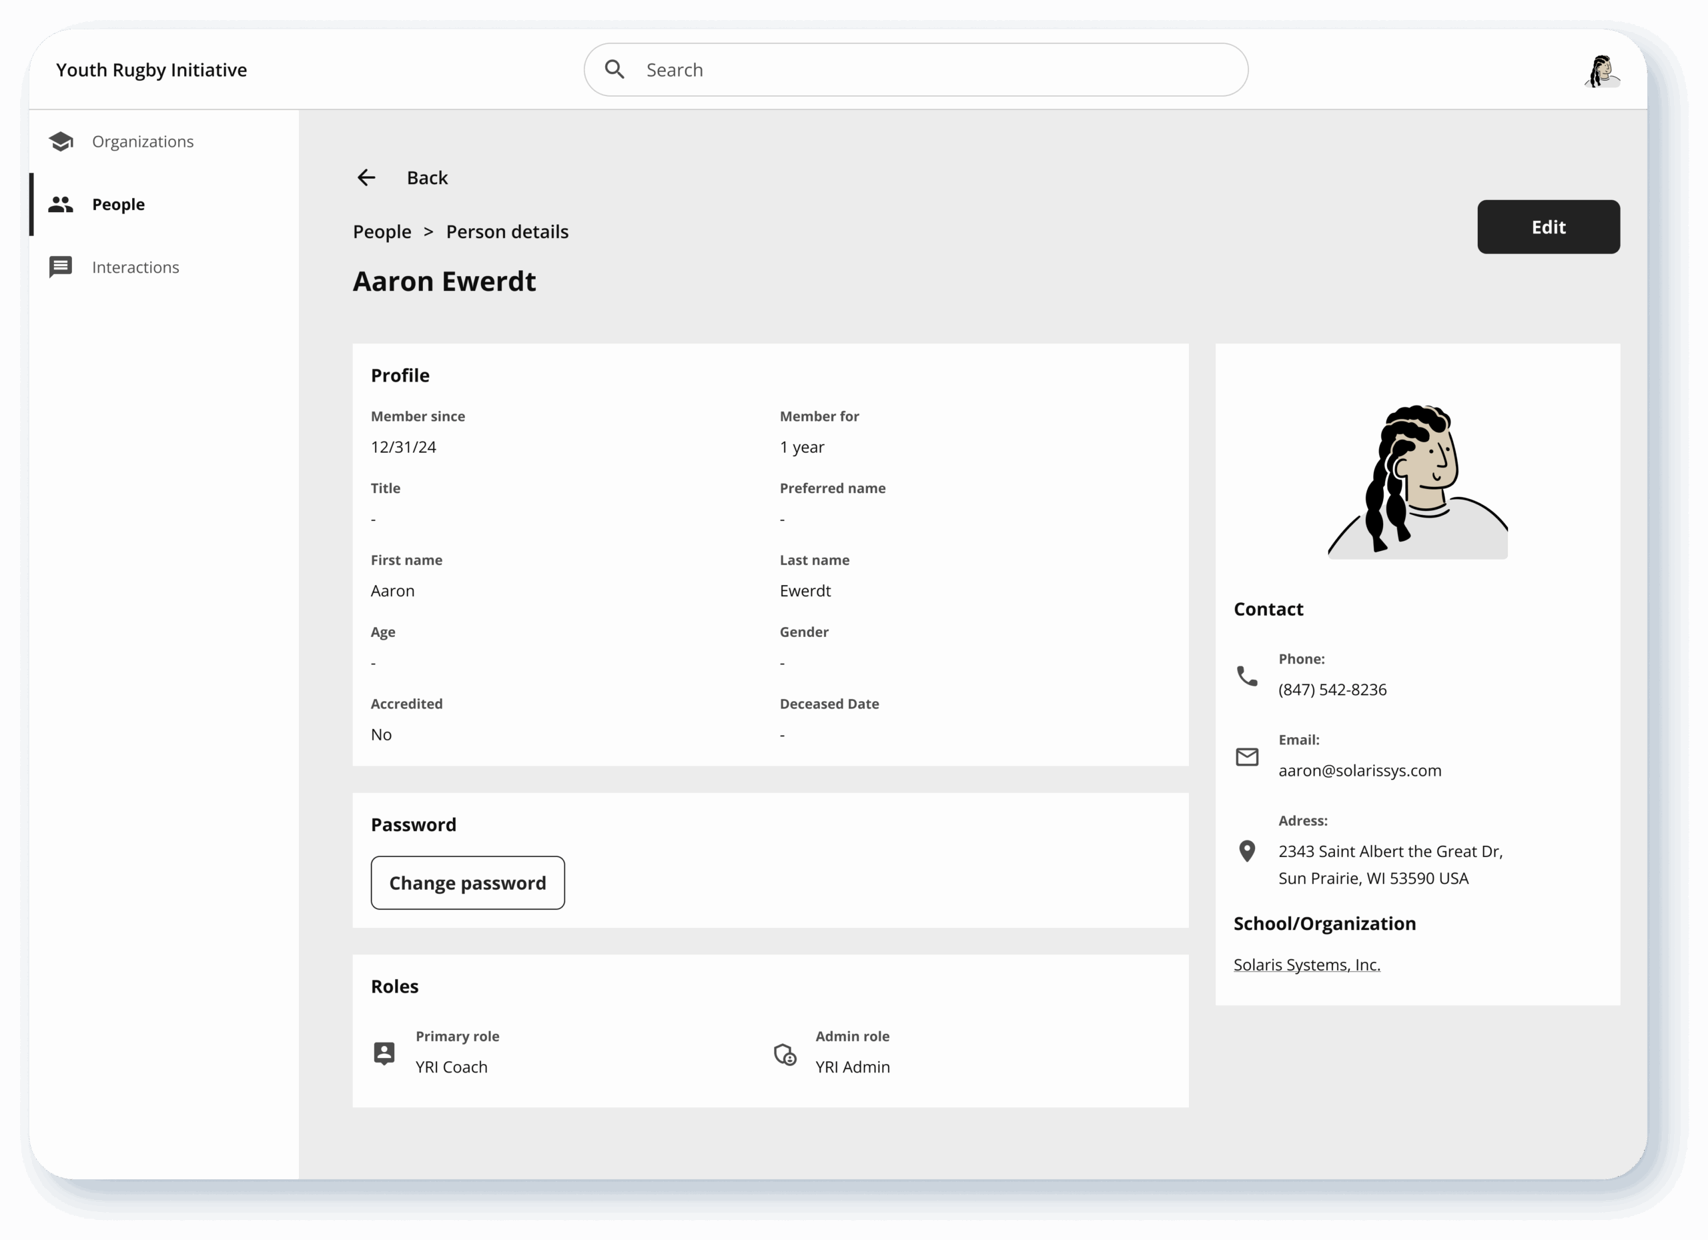Screen dimensions: 1708x1240
Task: Click the Interactions chat bubble icon
Action: (61, 267)
